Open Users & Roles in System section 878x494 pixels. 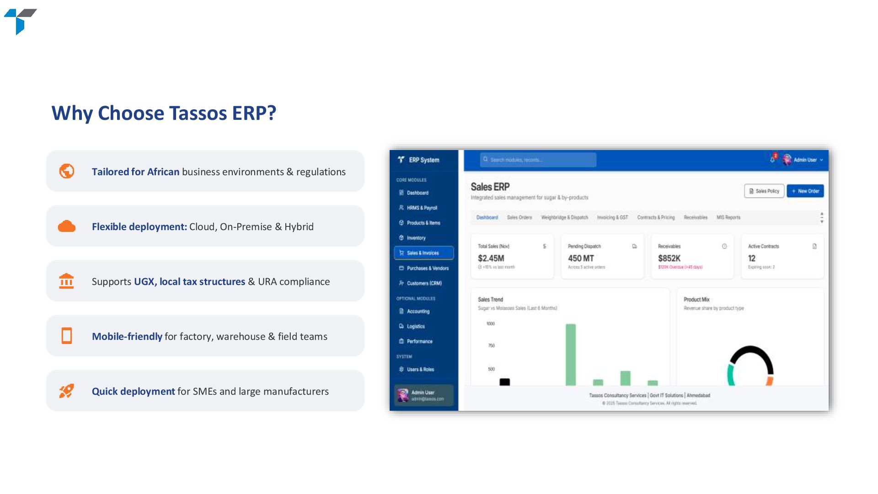point(420,370)
